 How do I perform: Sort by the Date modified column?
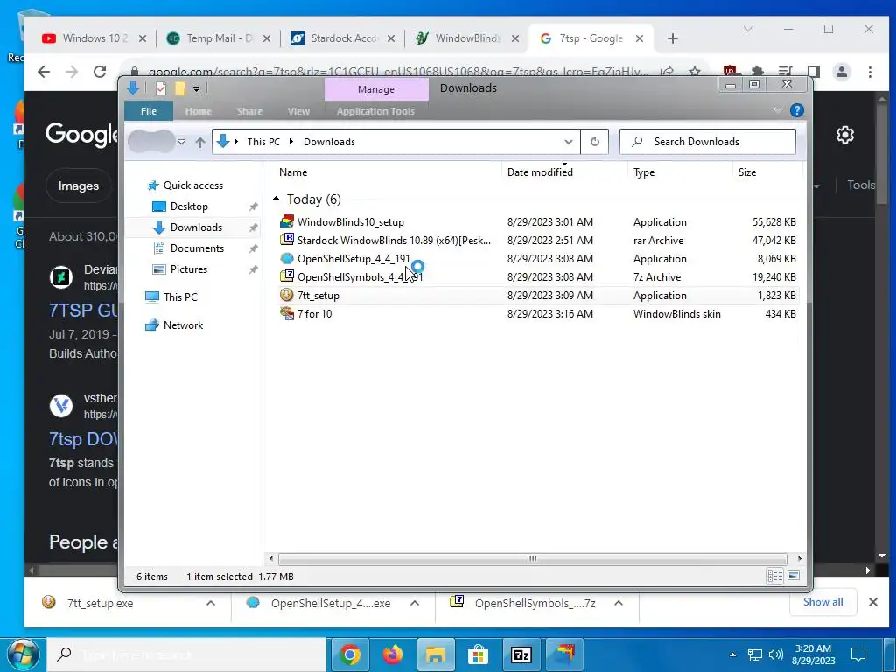tap(539, 172)
